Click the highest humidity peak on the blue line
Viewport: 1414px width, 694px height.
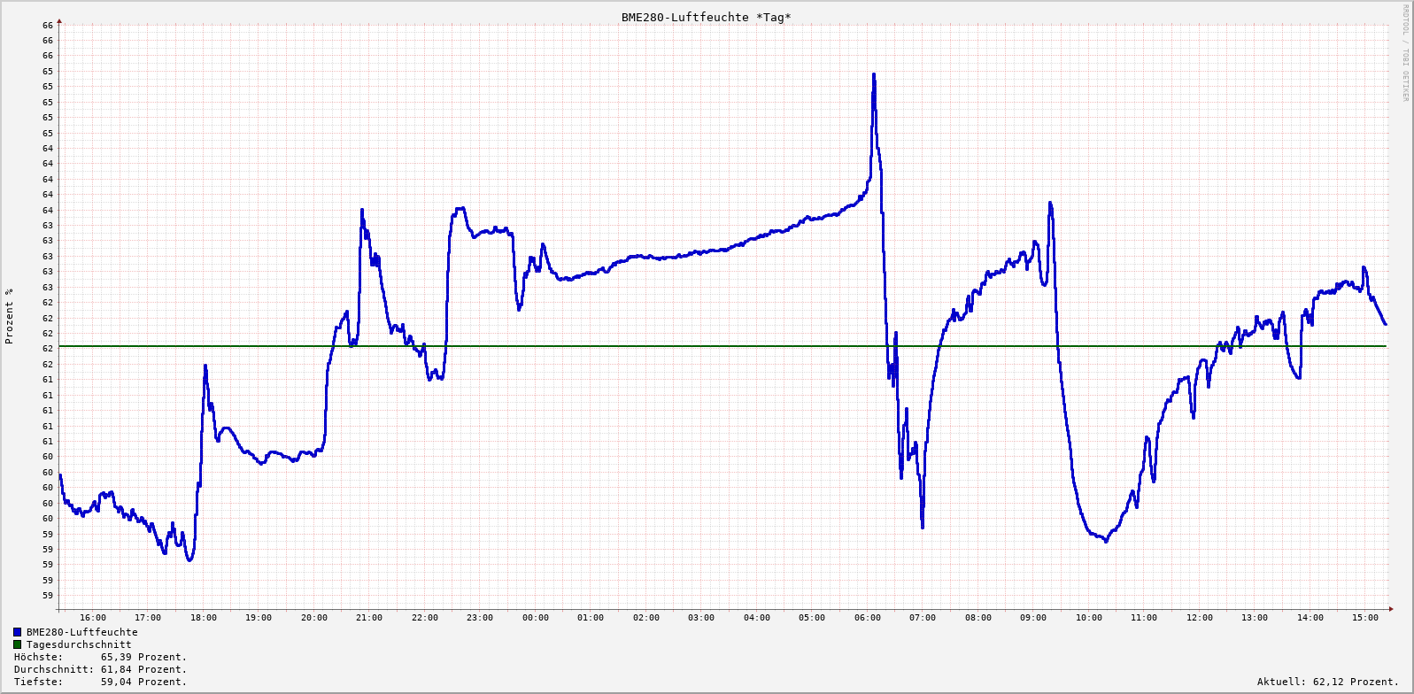874,75
